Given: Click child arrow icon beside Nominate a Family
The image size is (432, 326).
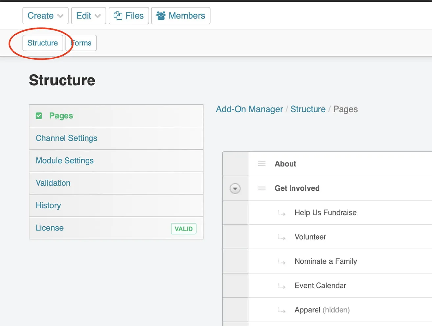Looking at the screenshot, I should pyautogui.click(x=282, y=262).
